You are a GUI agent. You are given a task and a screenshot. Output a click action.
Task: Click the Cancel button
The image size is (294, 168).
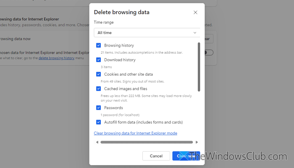click(156, 156)
